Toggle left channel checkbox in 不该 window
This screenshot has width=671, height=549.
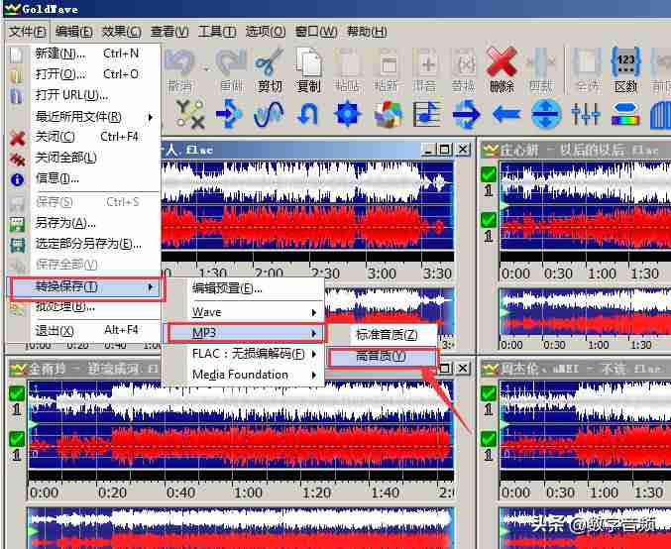pos(489,393)
